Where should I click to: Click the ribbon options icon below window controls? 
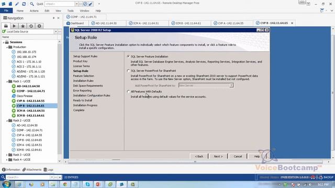[322, 10]
